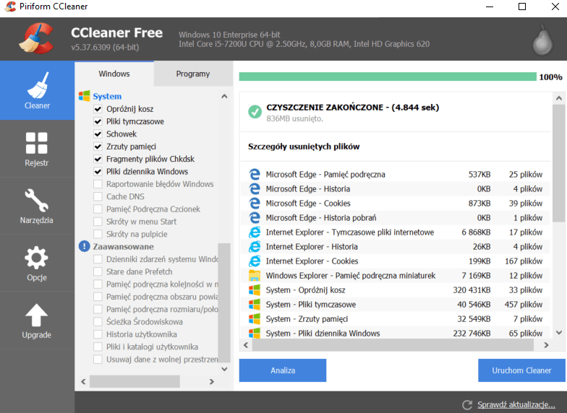Click down arrow of results panel scrollbar
The height and width of the screenshot is (413, 567).
(x=558, y=332)
